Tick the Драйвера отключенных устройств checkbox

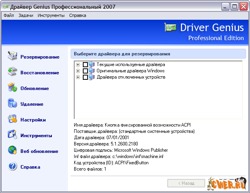click(85, 77)
